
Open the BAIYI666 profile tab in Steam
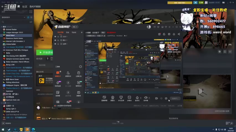coord(35,6)
